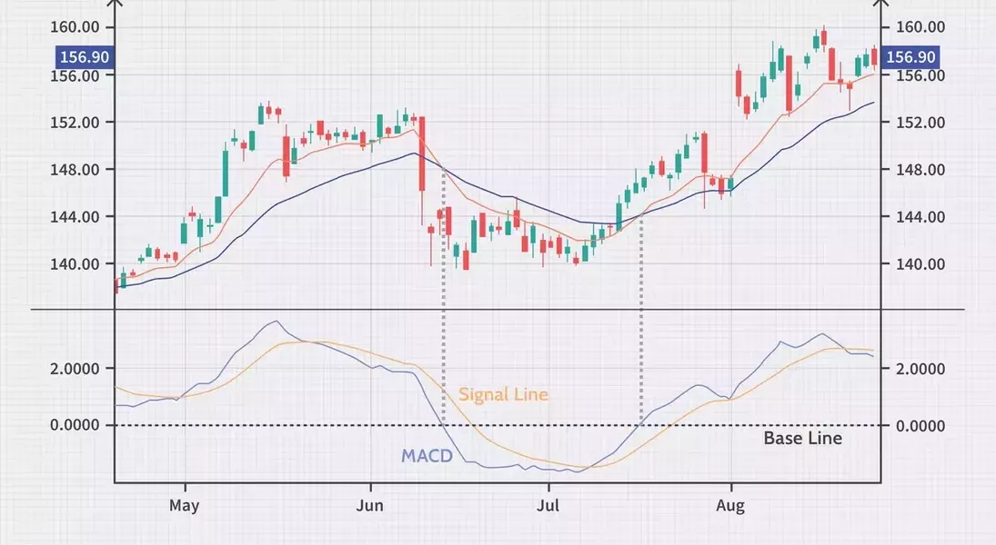Click the left axis 156.00 price label
Screen dimensions: 996x545
(75, 75)
